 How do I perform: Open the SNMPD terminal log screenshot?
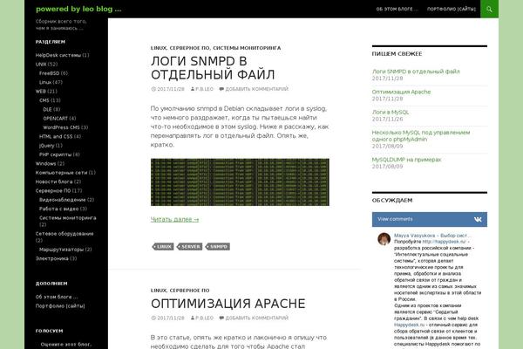240,182
